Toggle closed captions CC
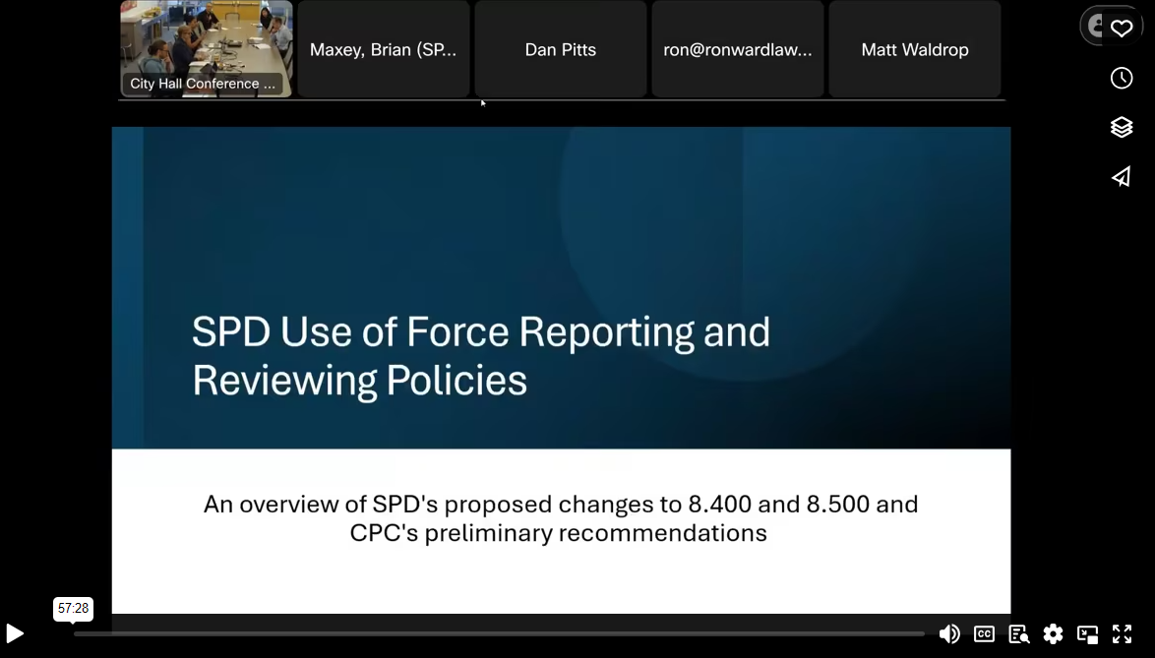 click(x=984, y=634)
